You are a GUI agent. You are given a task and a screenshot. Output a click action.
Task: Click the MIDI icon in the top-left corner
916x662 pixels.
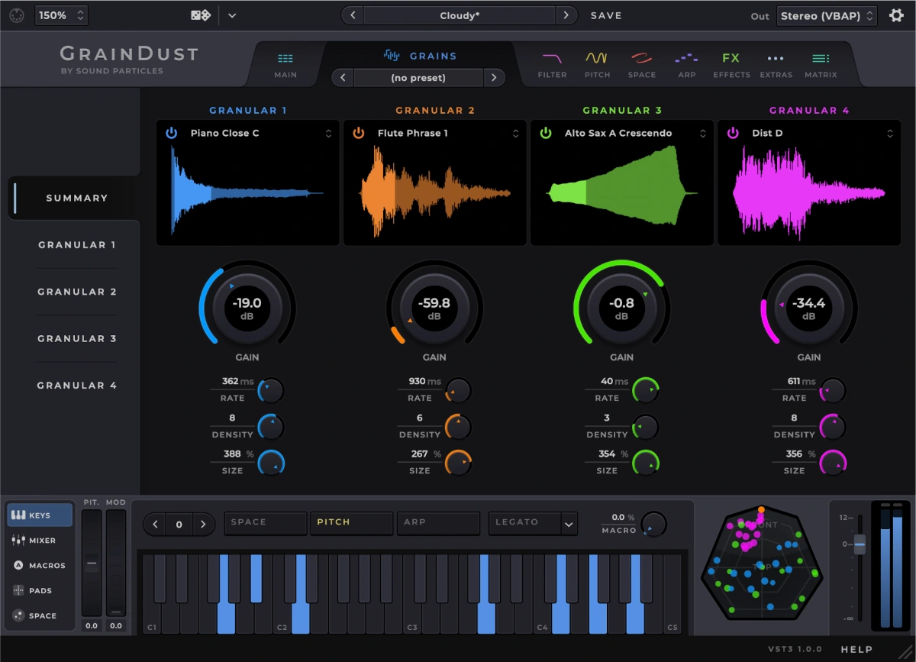point(16,15)
